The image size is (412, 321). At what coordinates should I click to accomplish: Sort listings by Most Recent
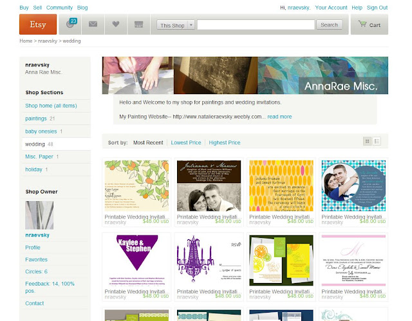coord(148,142)
